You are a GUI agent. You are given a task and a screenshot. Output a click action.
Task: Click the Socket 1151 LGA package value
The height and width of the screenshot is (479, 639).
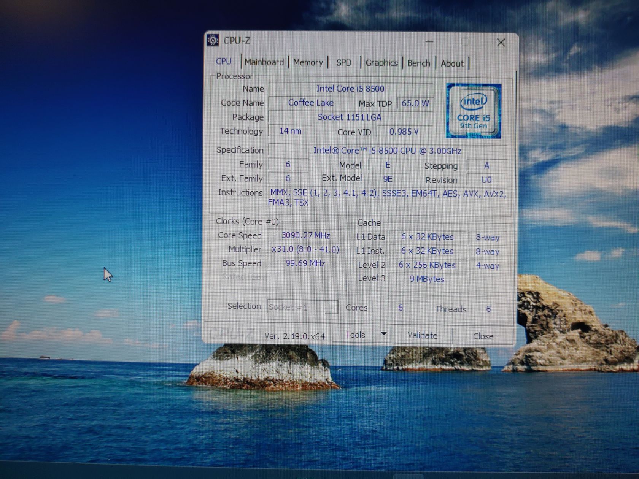[x=350, y=117]
